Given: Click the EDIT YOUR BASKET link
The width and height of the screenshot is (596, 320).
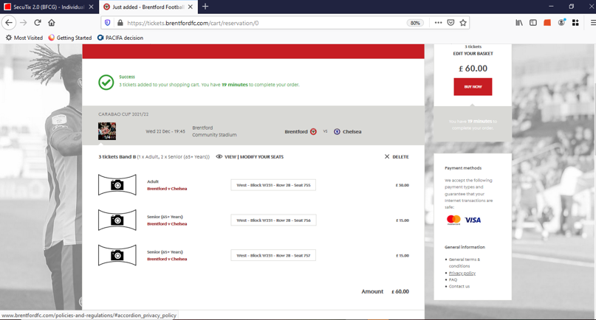Looking at the screenshot, I should pyautogui.click(x=473, y=54).
